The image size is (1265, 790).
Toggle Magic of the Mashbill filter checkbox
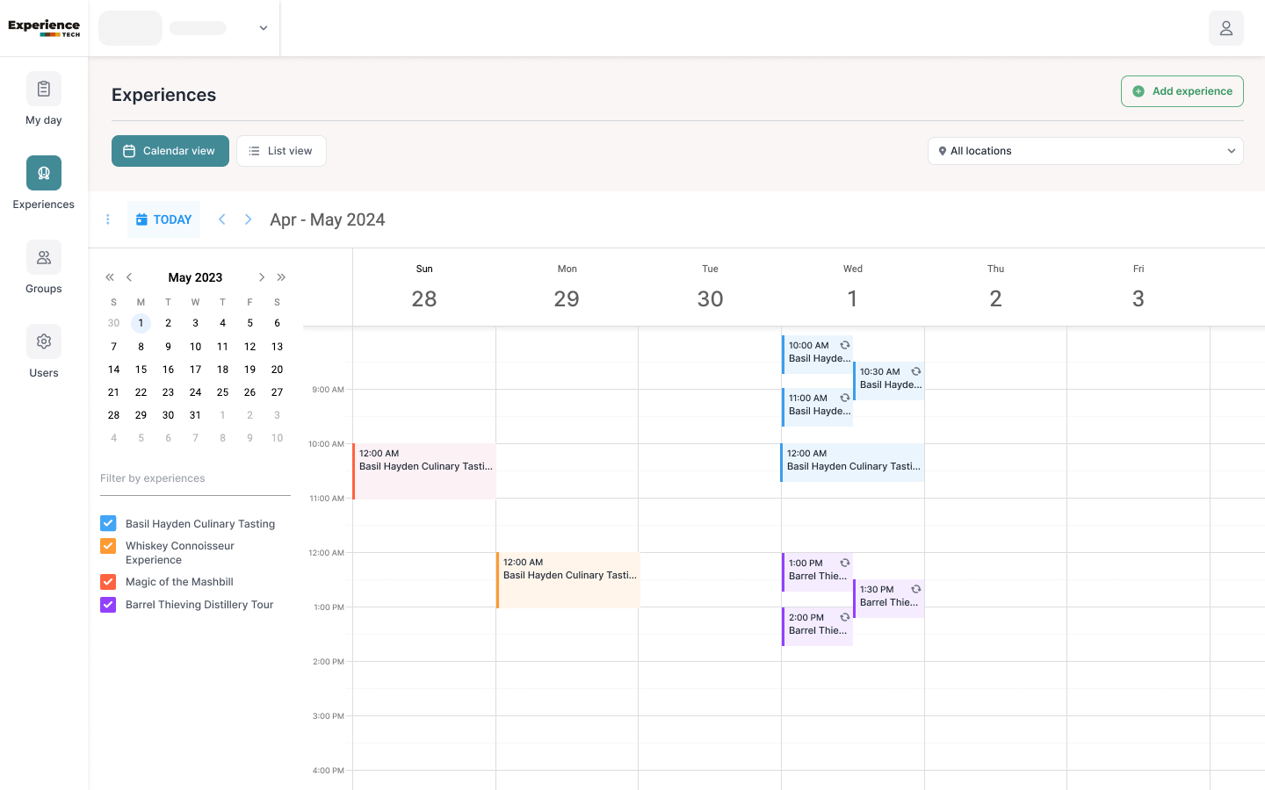click(108, 581)
